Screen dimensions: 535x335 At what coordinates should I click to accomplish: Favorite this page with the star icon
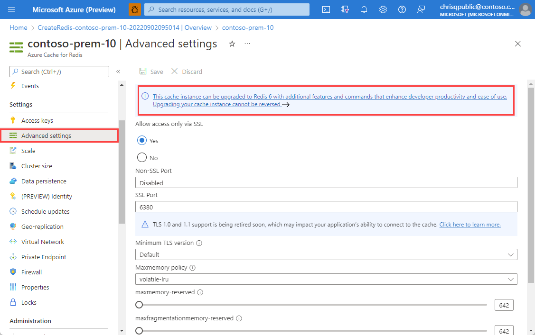click(x=232, y=44)
